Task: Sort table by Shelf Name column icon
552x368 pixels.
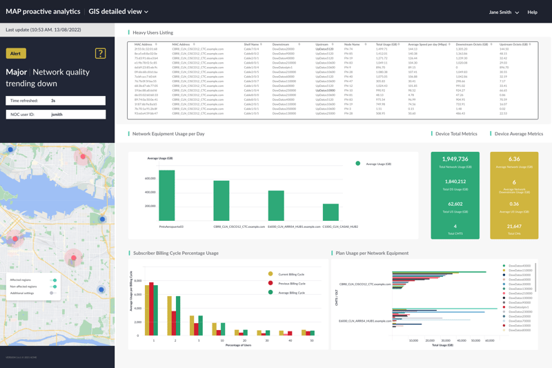Action: 262,44
